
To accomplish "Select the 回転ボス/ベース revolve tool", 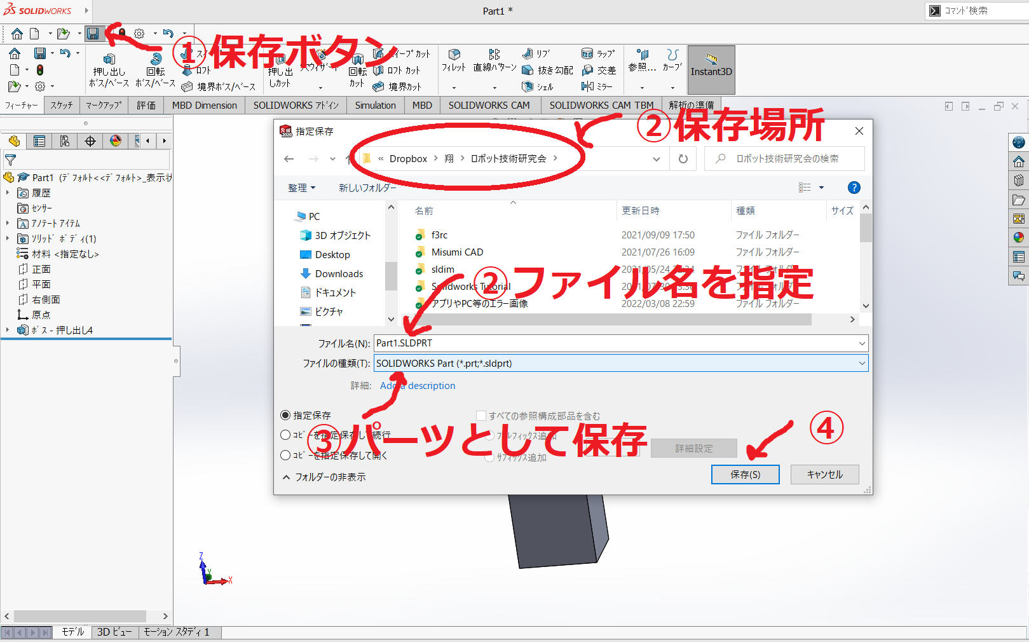I will coord(156,71).
